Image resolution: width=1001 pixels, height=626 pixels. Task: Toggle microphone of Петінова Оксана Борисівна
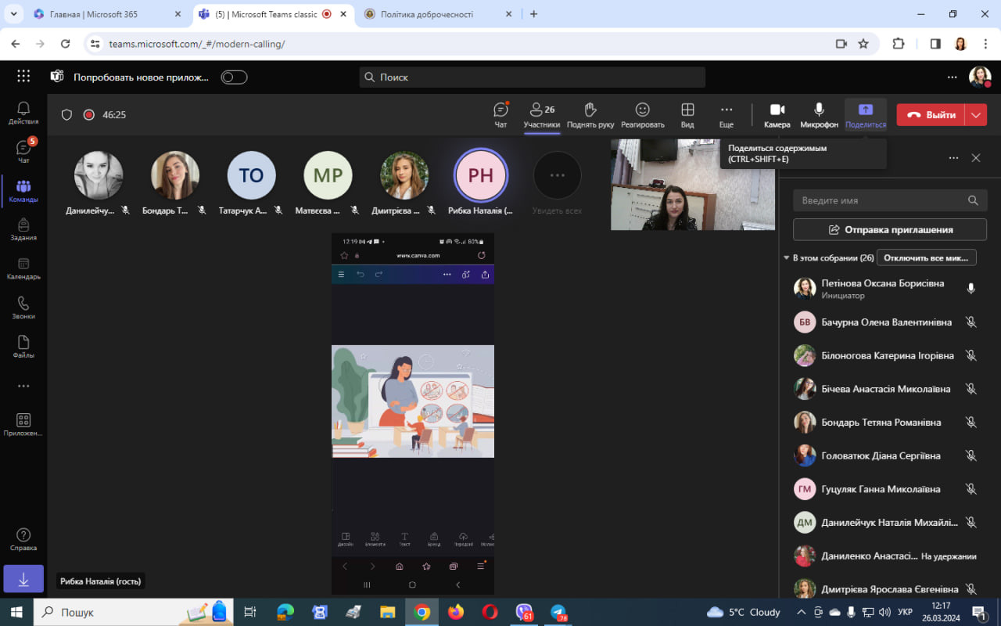(971, 289)
